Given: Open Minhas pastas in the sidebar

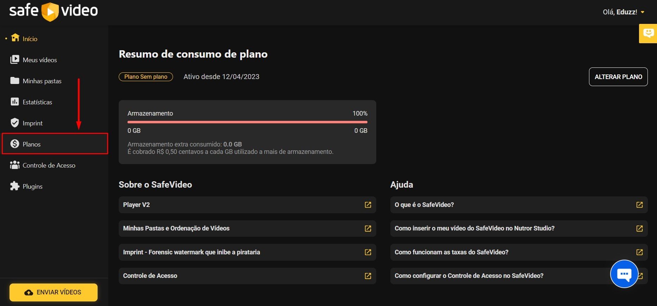Looking at the screenshot, I should point(42,81).
